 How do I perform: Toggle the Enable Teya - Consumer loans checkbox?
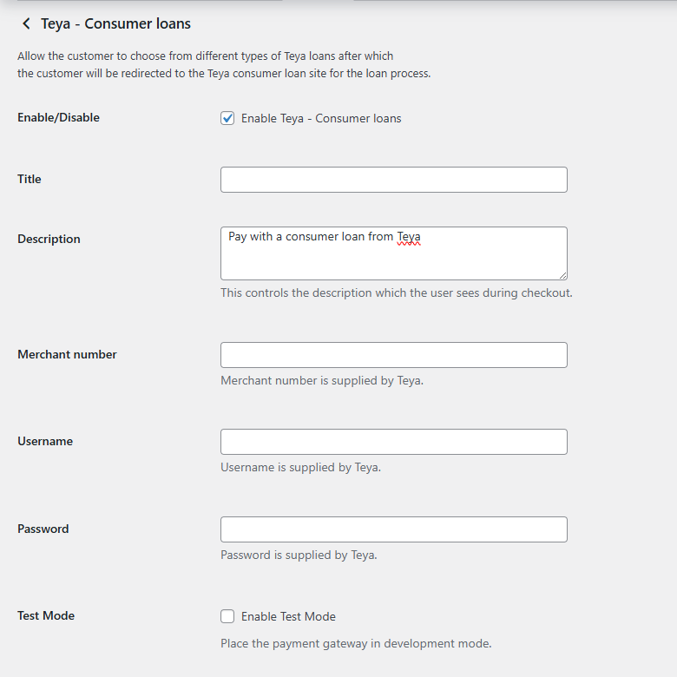(x=227, y=118)
